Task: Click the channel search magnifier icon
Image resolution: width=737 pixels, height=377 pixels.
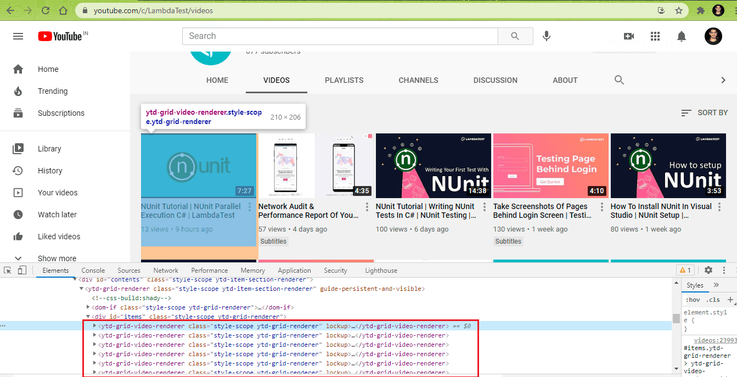Action: [x=619, y=80]
